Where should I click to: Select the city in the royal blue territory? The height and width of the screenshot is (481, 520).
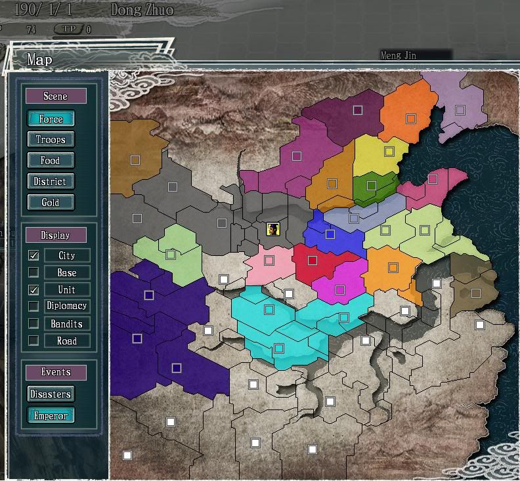pos(330,234)
